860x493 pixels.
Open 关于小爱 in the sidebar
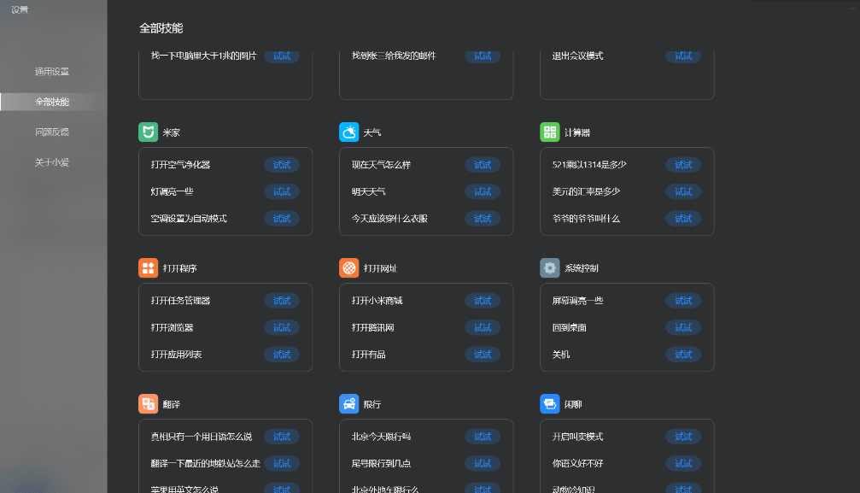(x=52, y=162)
